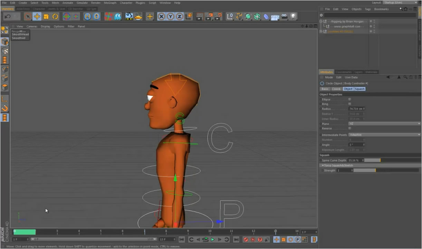The image size is (422, 249).
Task: Enable the Ellipse checkbox
Action: (x=349, y=99)
